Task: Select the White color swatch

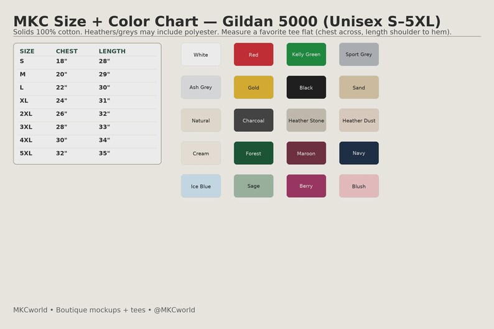Action: pos(201,55)
